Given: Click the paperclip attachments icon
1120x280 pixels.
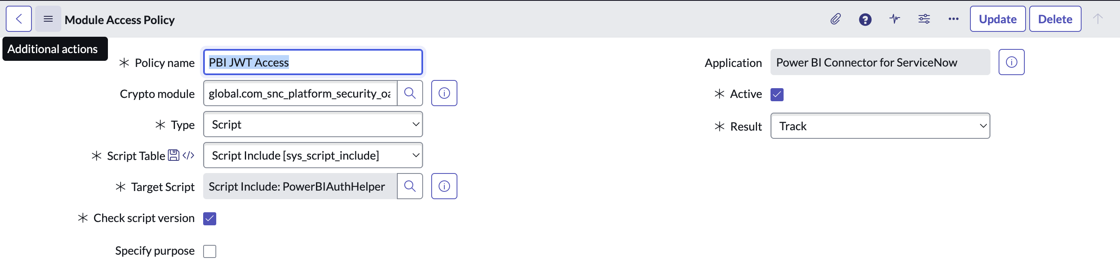Looking at the screenshot, I should click(x=835, y=19).
